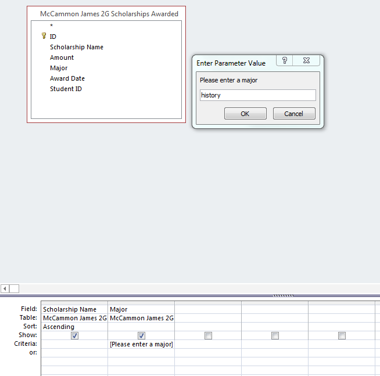Screen dimensions: 380x376
Task: Uncheck Show for the Scholarship Name column
Action: pos(74,335)
